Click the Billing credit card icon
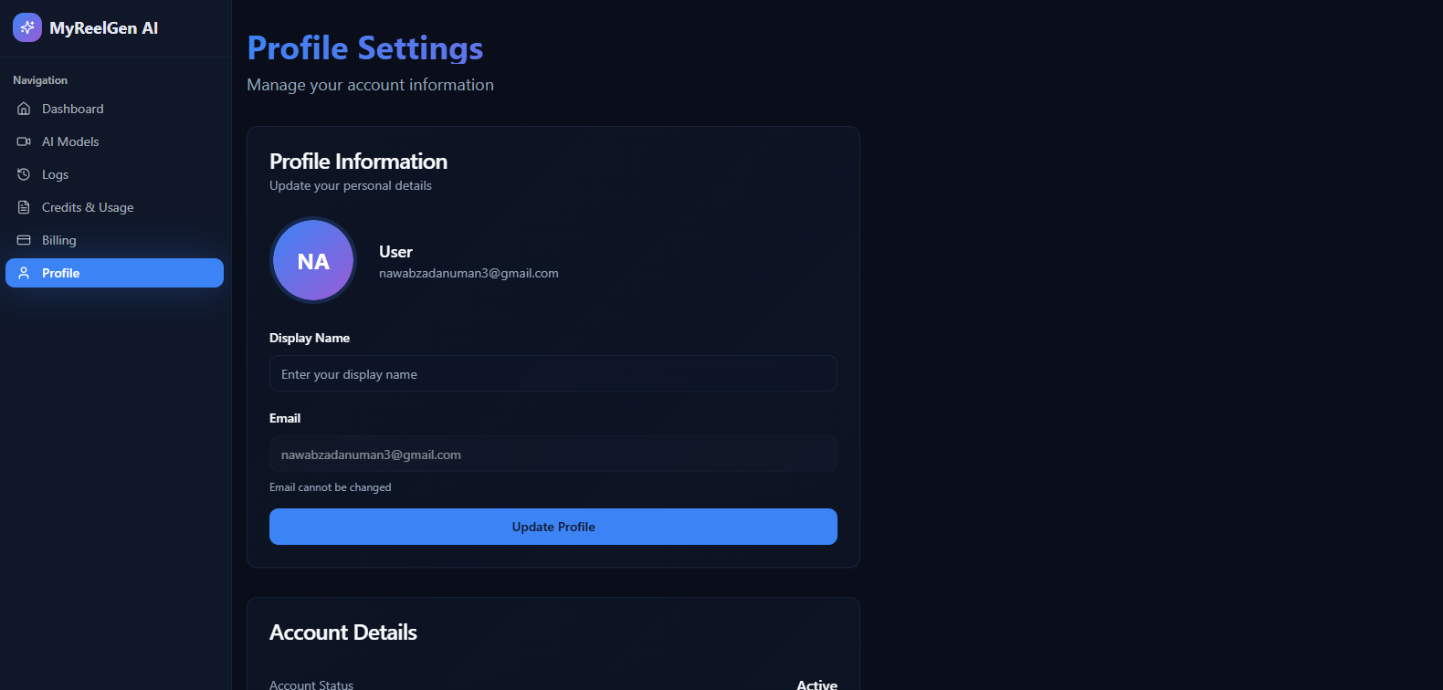1443x690 pixels. coord(24,240)
